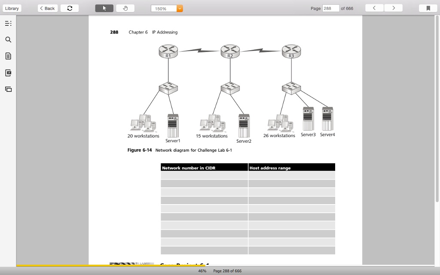Viewport: 440px width, 275px height.
Task: Go to the next page
Action: 394,8
